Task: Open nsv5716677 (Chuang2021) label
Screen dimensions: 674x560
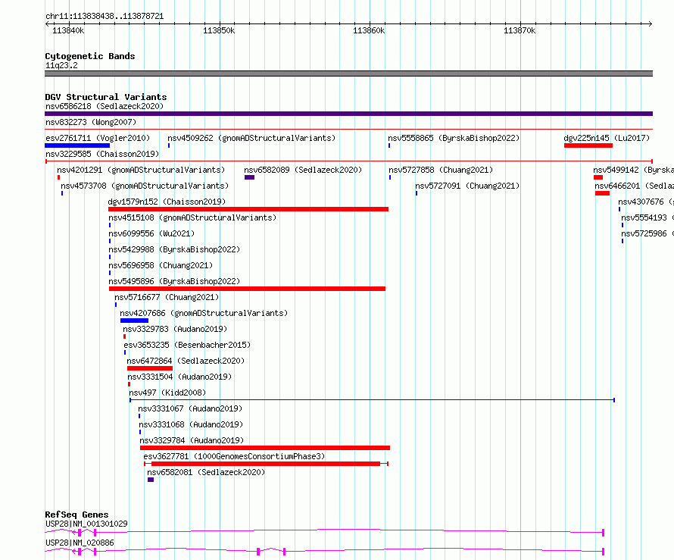Action: point(167,297)
